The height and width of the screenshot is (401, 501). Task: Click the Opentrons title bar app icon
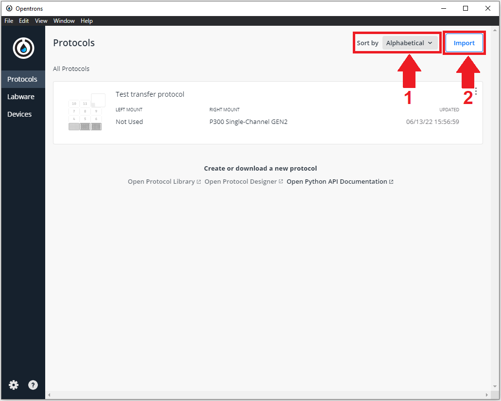(x=9, y=8)
